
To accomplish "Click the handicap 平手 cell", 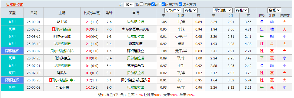I will click(181, 66).
